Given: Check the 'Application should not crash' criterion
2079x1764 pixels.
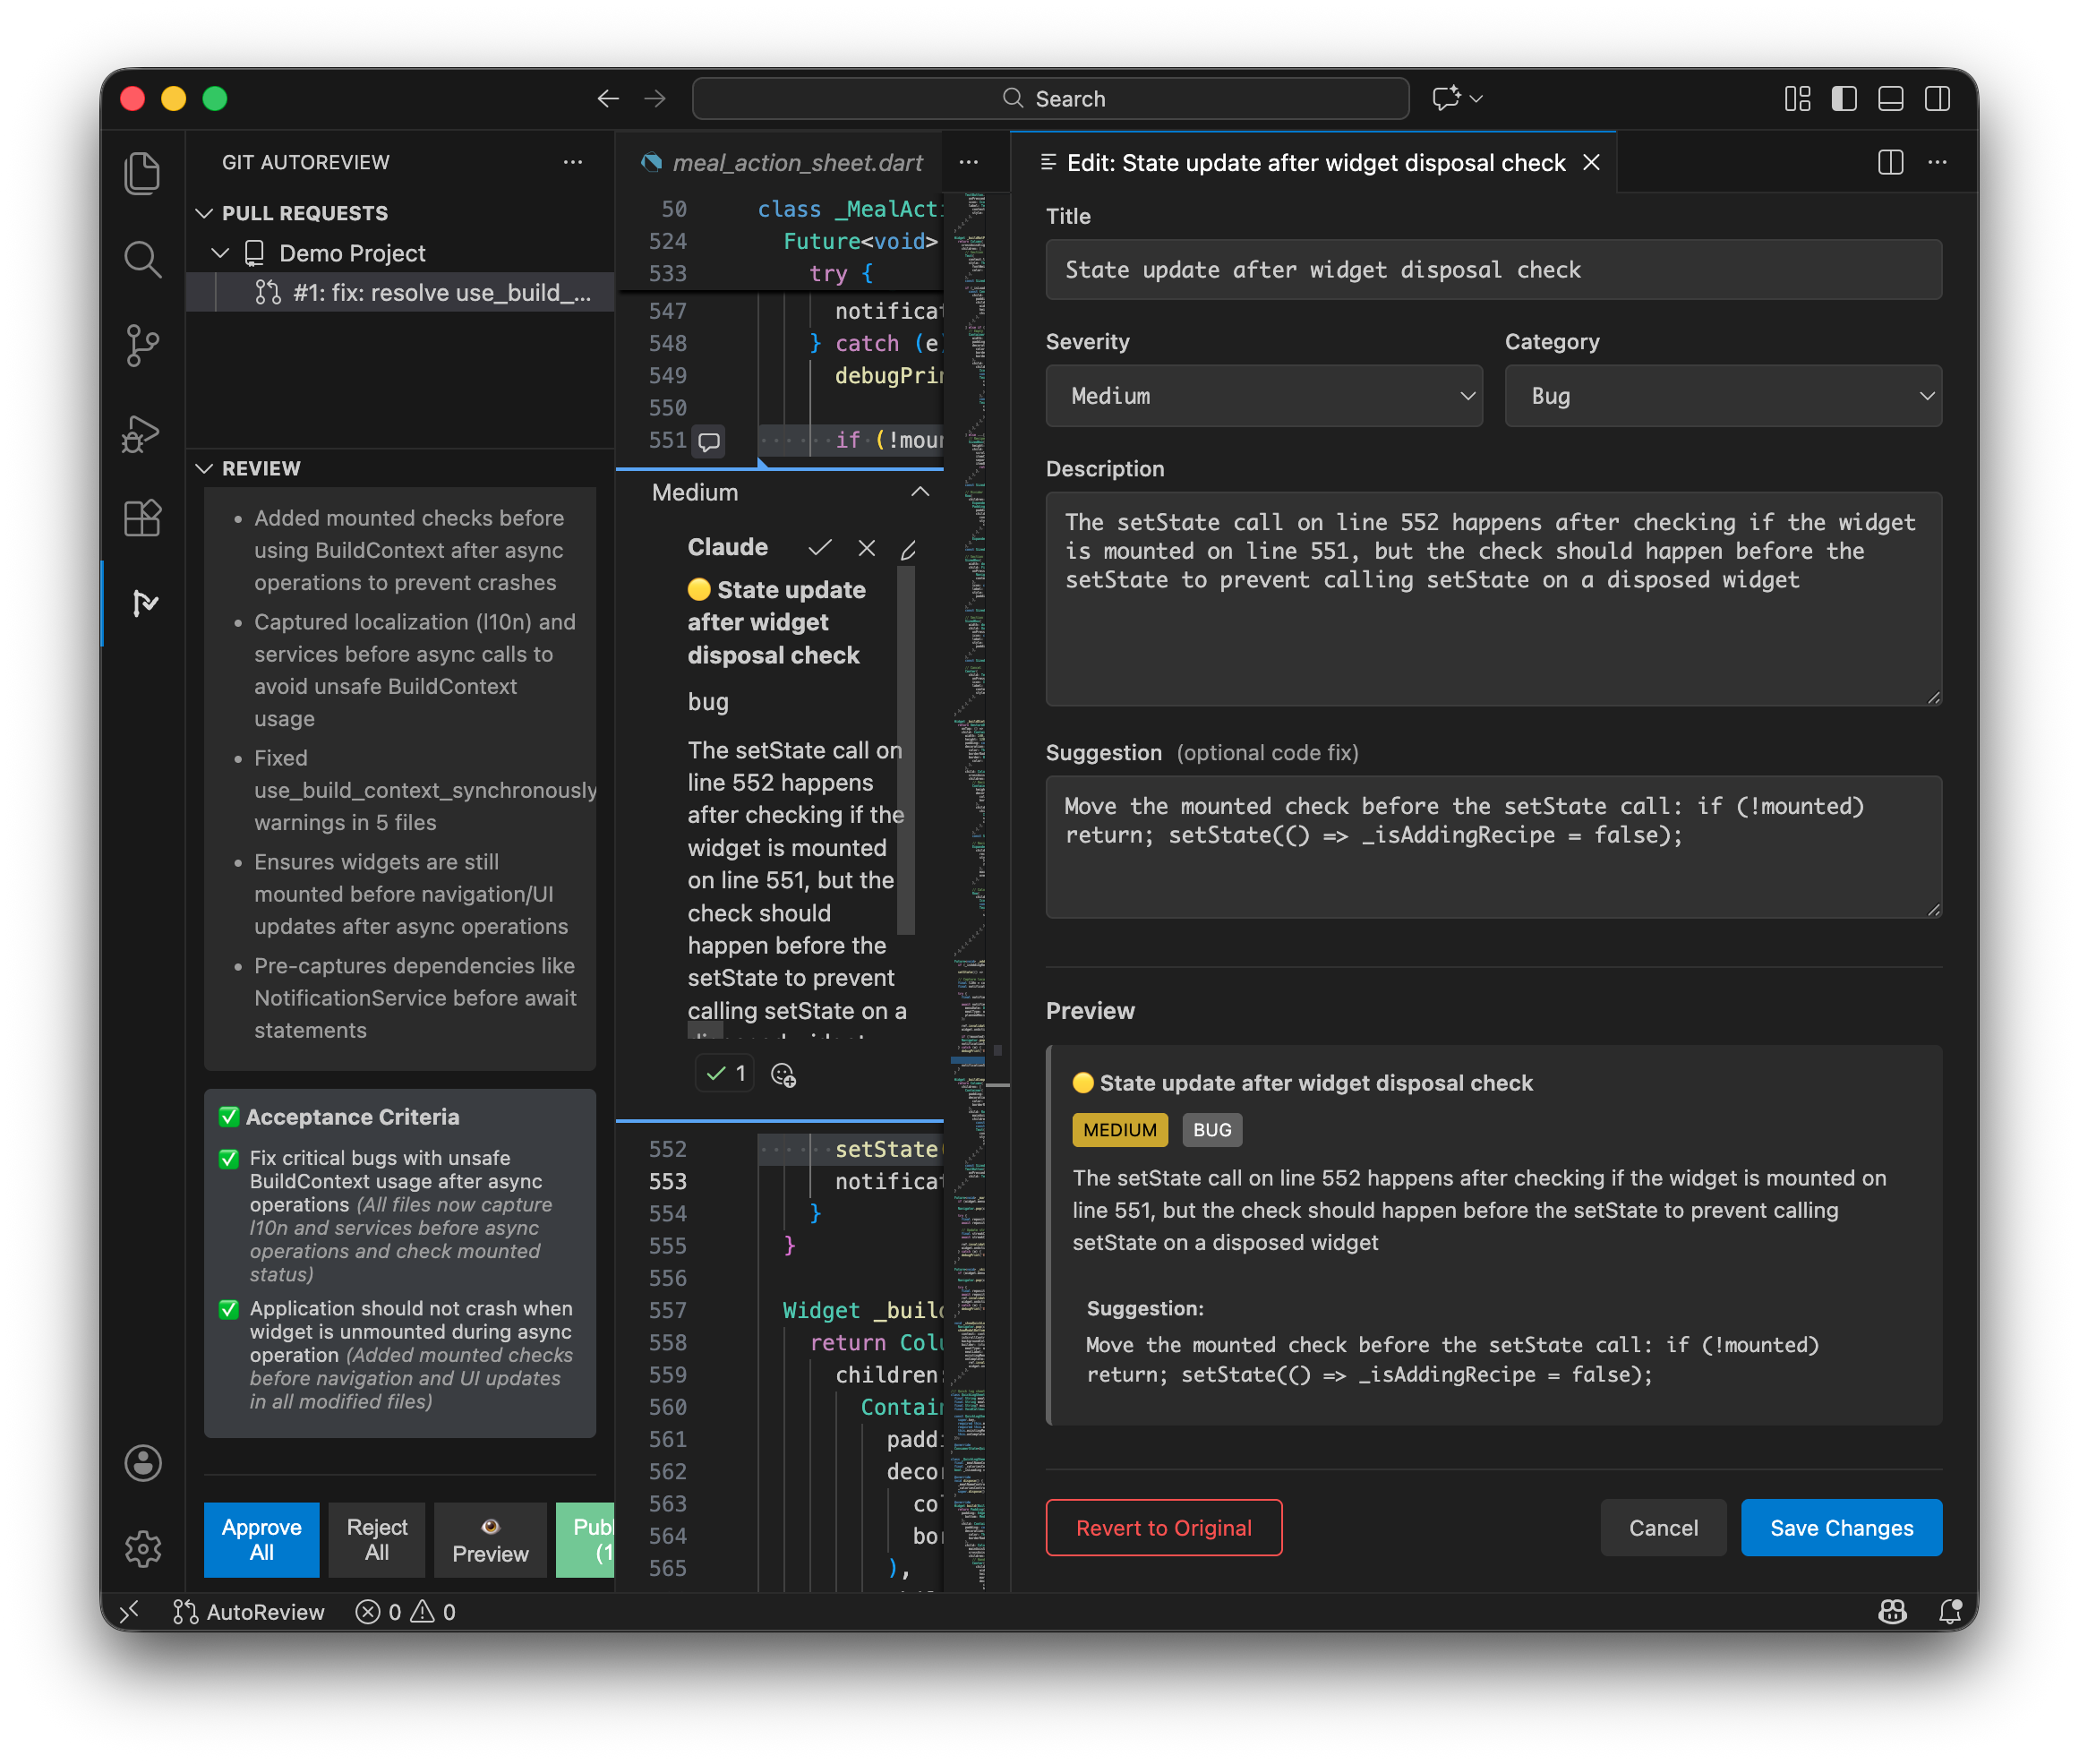Looking at the screenshot, I should coord(228,1310).
